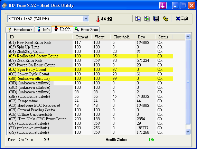Screen dimensions: 197x149
Task: Sort by the Threshold column header
Action: tap(122, 37)
